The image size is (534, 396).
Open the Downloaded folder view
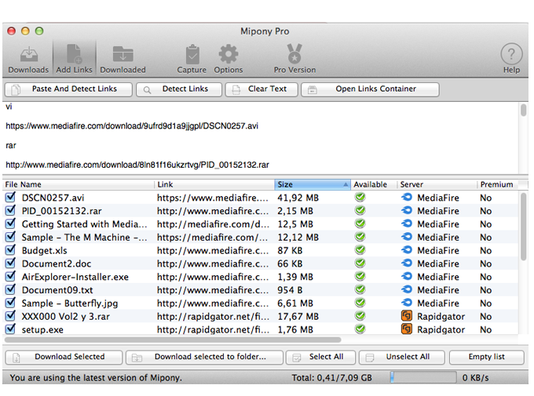coord(123,60)
